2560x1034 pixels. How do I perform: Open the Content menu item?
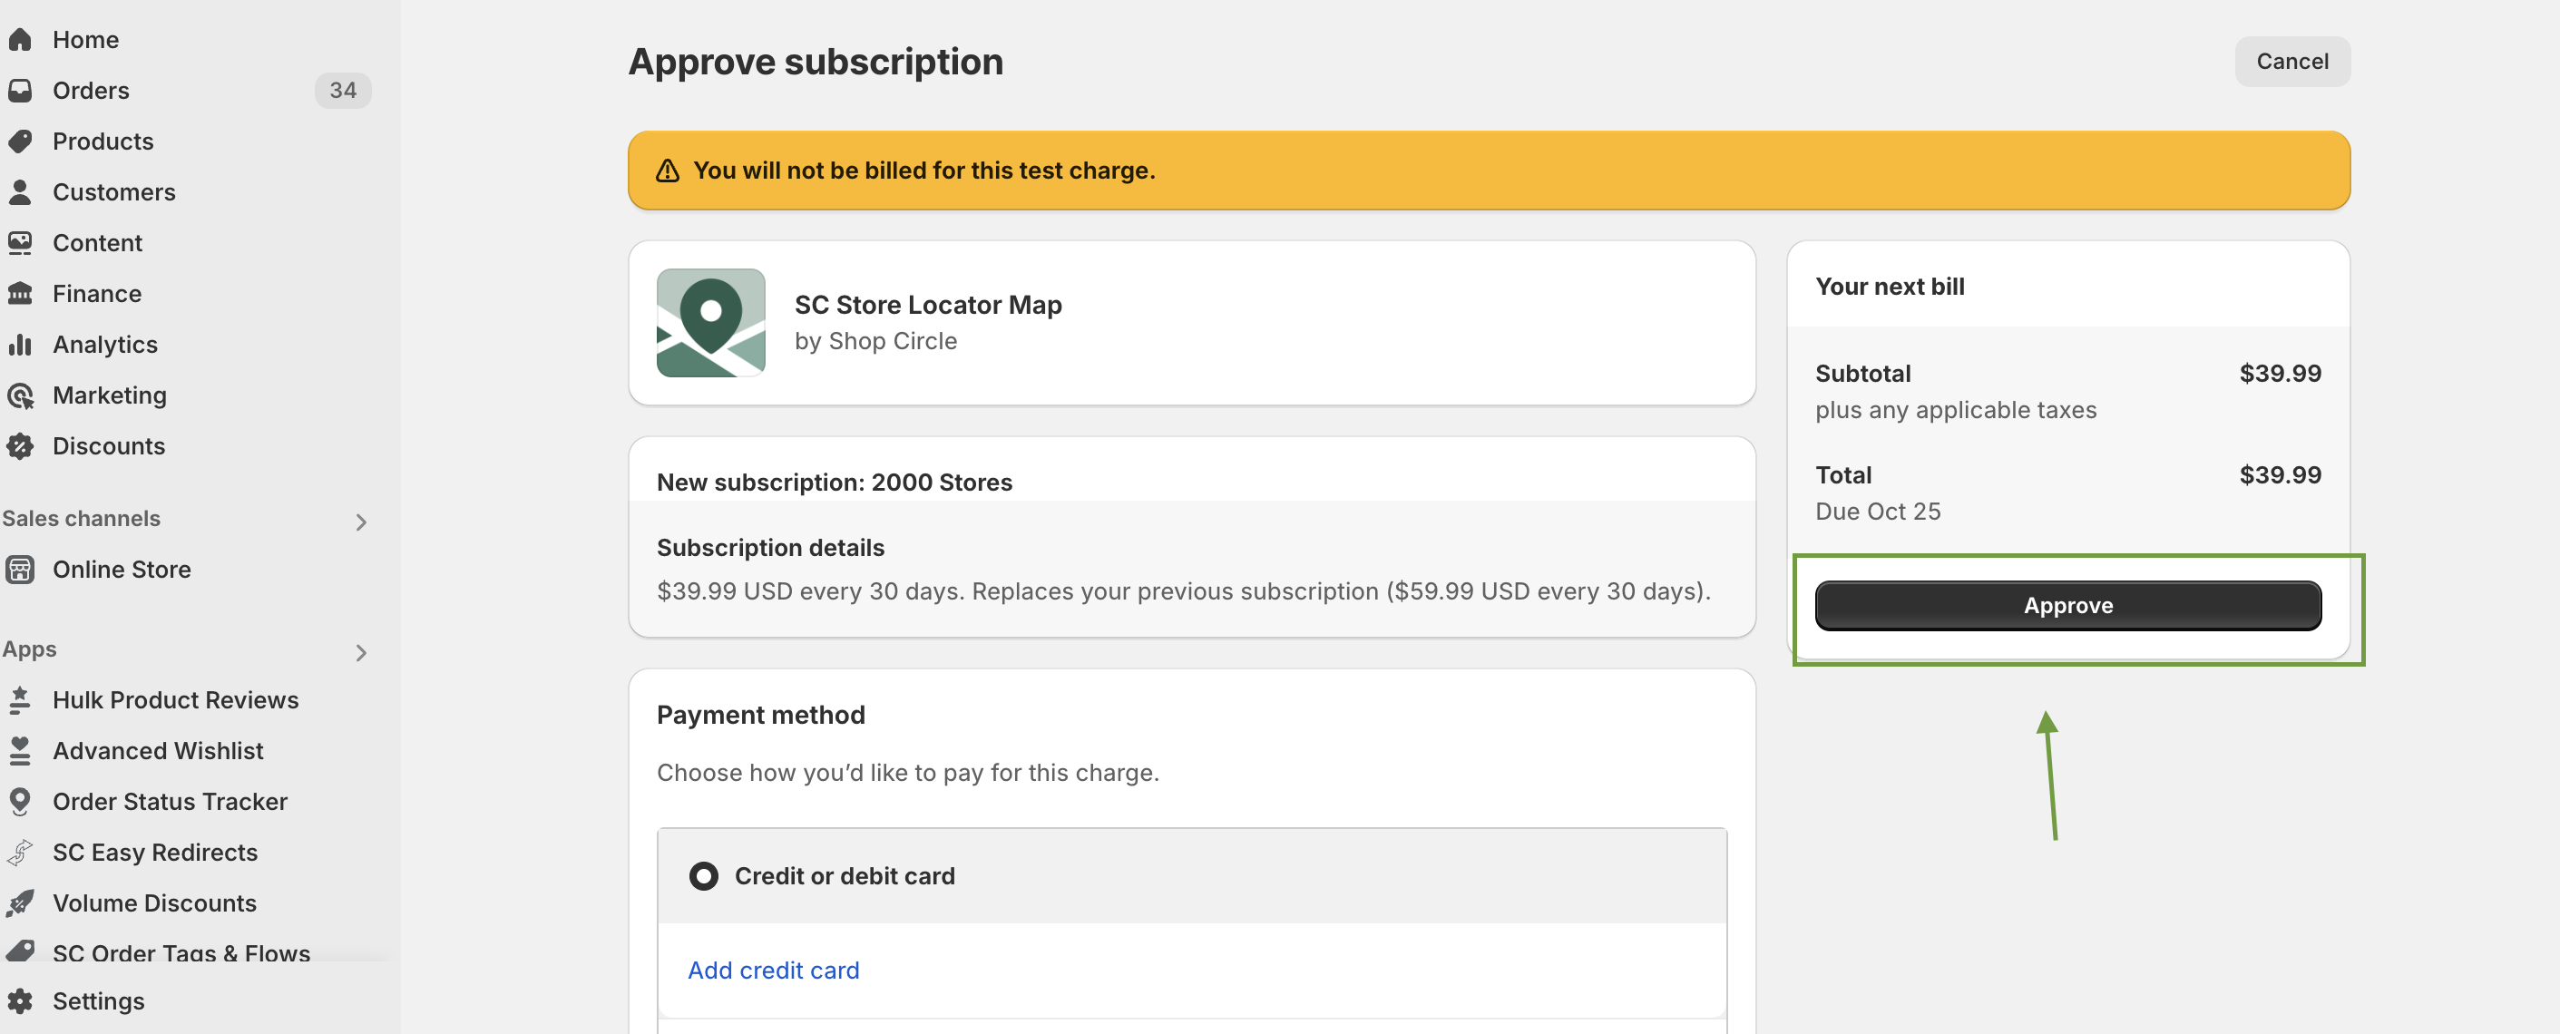97,242
